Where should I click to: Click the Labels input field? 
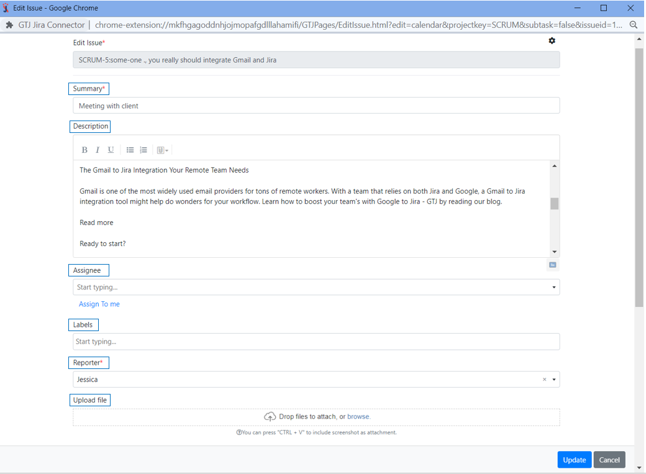tap(316, 342)
